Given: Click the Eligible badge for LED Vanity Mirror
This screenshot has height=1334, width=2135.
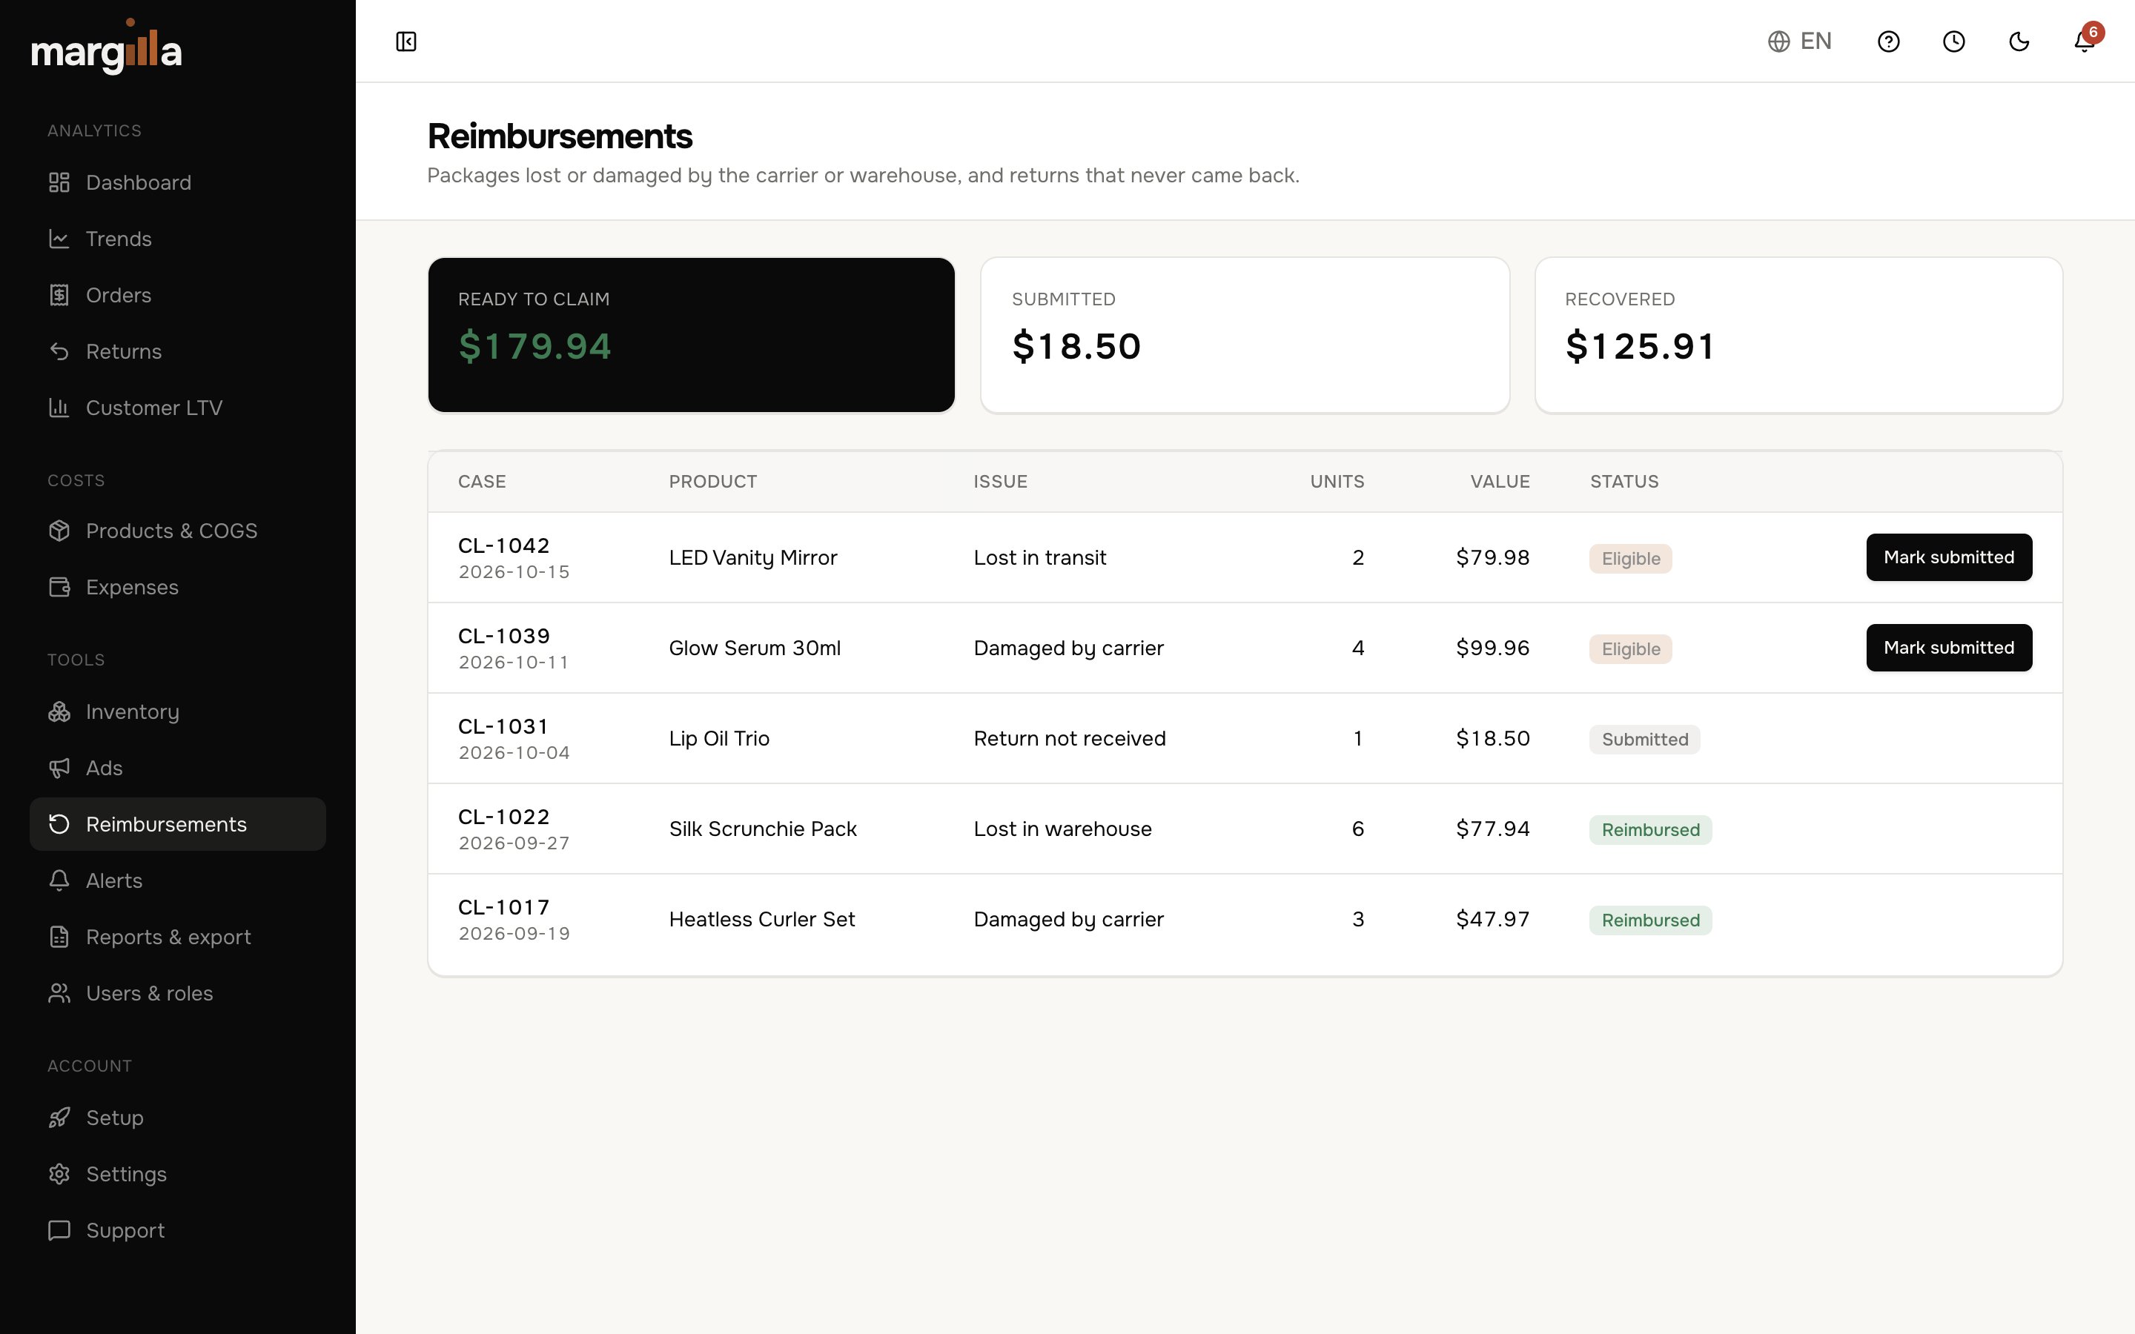Looking at the screenshot, I should (1630, 559).
